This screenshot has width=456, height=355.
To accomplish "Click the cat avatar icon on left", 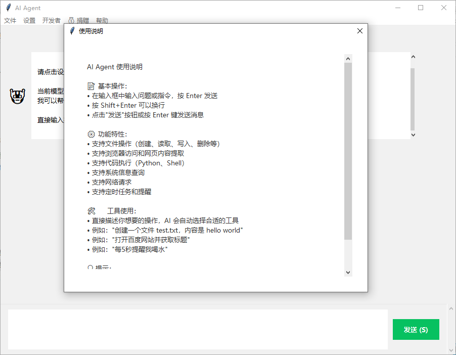I will click(17, 96).
